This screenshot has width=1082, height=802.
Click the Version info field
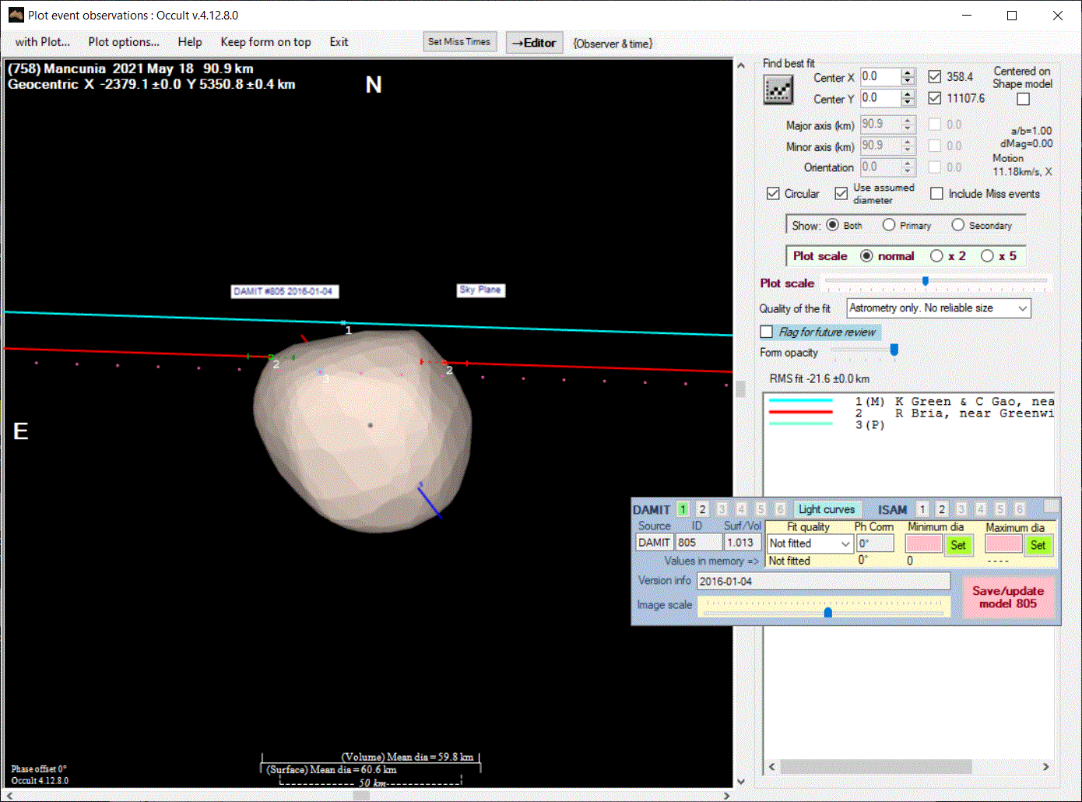click(x=824, y=582)
